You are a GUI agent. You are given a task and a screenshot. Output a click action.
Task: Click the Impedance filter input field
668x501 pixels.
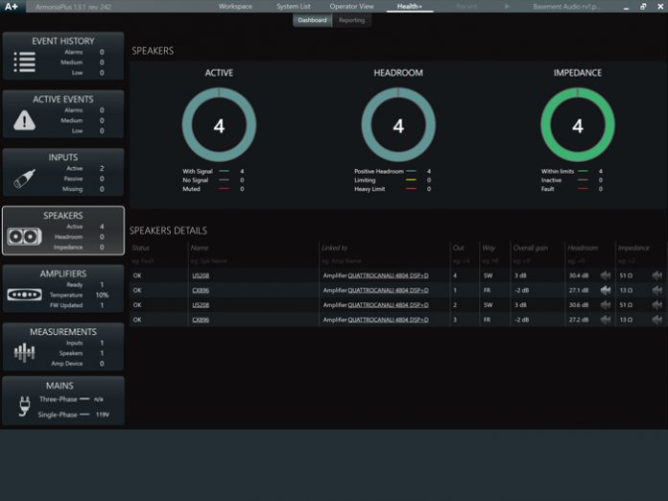point(641,261)
